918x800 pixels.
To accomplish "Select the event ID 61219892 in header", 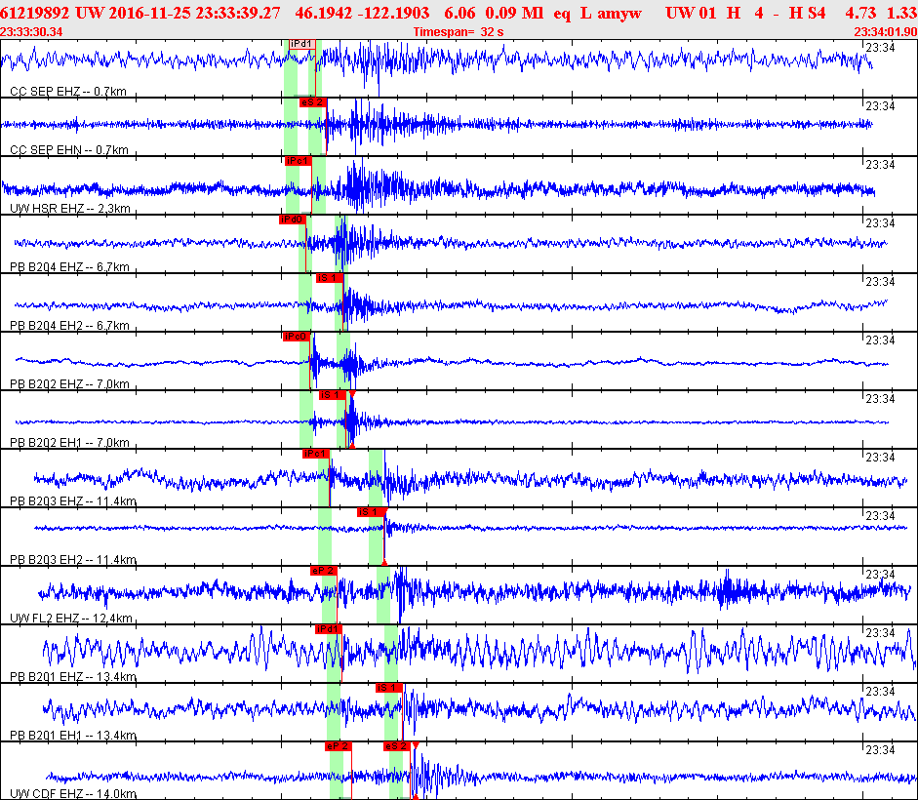I will [x=34, y=13].
